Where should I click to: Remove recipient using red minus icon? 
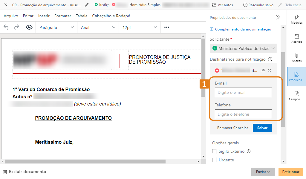click(x=217, y=71)
